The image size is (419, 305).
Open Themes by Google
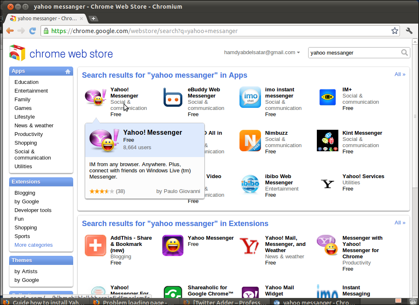[x=27, y=280]
